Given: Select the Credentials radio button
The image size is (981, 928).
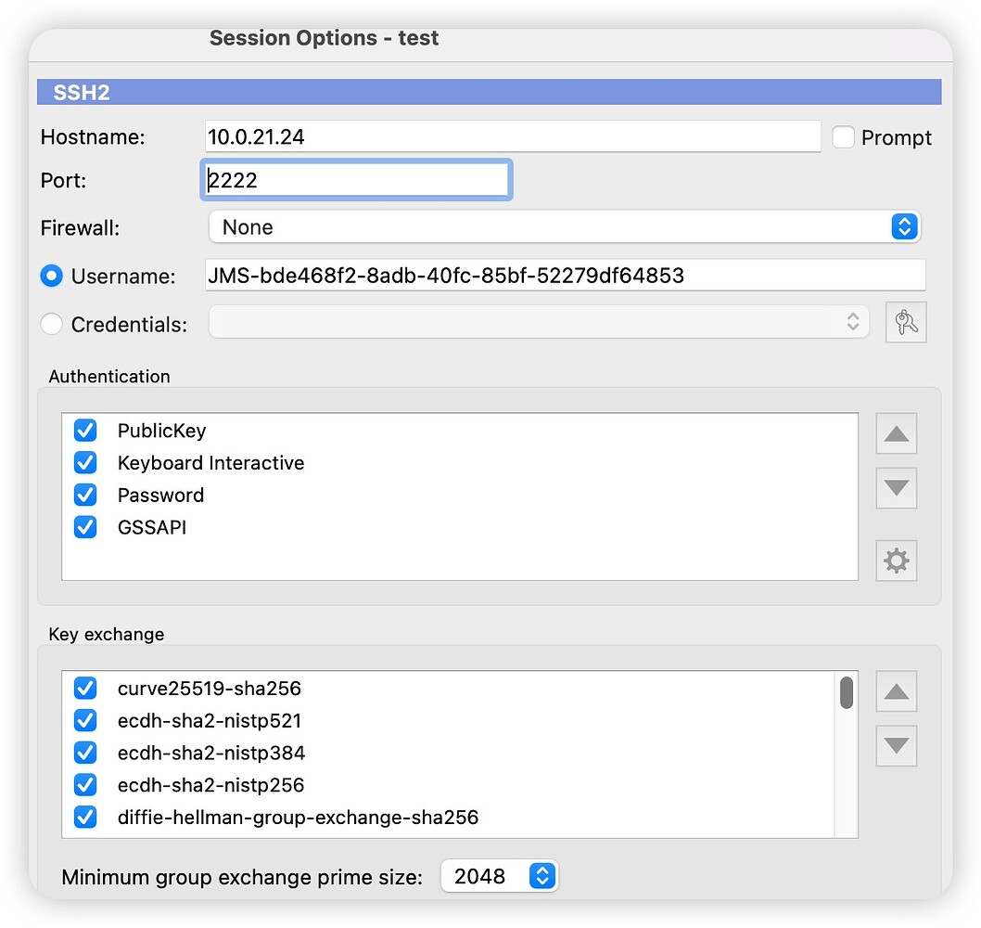Looking at the screenshot, I should 51,324.
